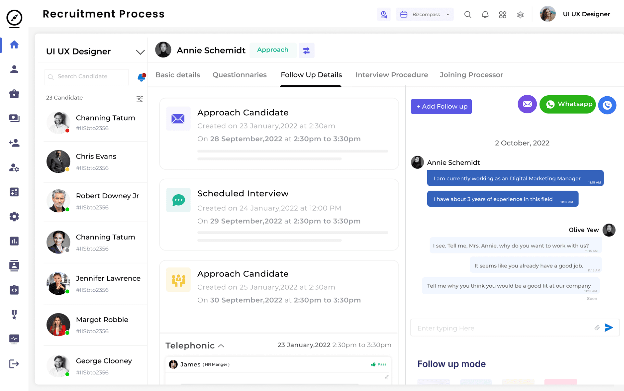The image size is (624, 391).
Task: Open candidate filter sliders icon
Action: point(140,99)
